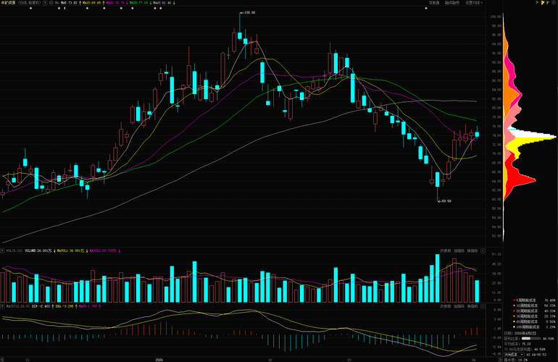The width and height of the screenshot is (558, 362).
Task: Click the yellow-orange triangle icon at top right
Action: (543, 2)
